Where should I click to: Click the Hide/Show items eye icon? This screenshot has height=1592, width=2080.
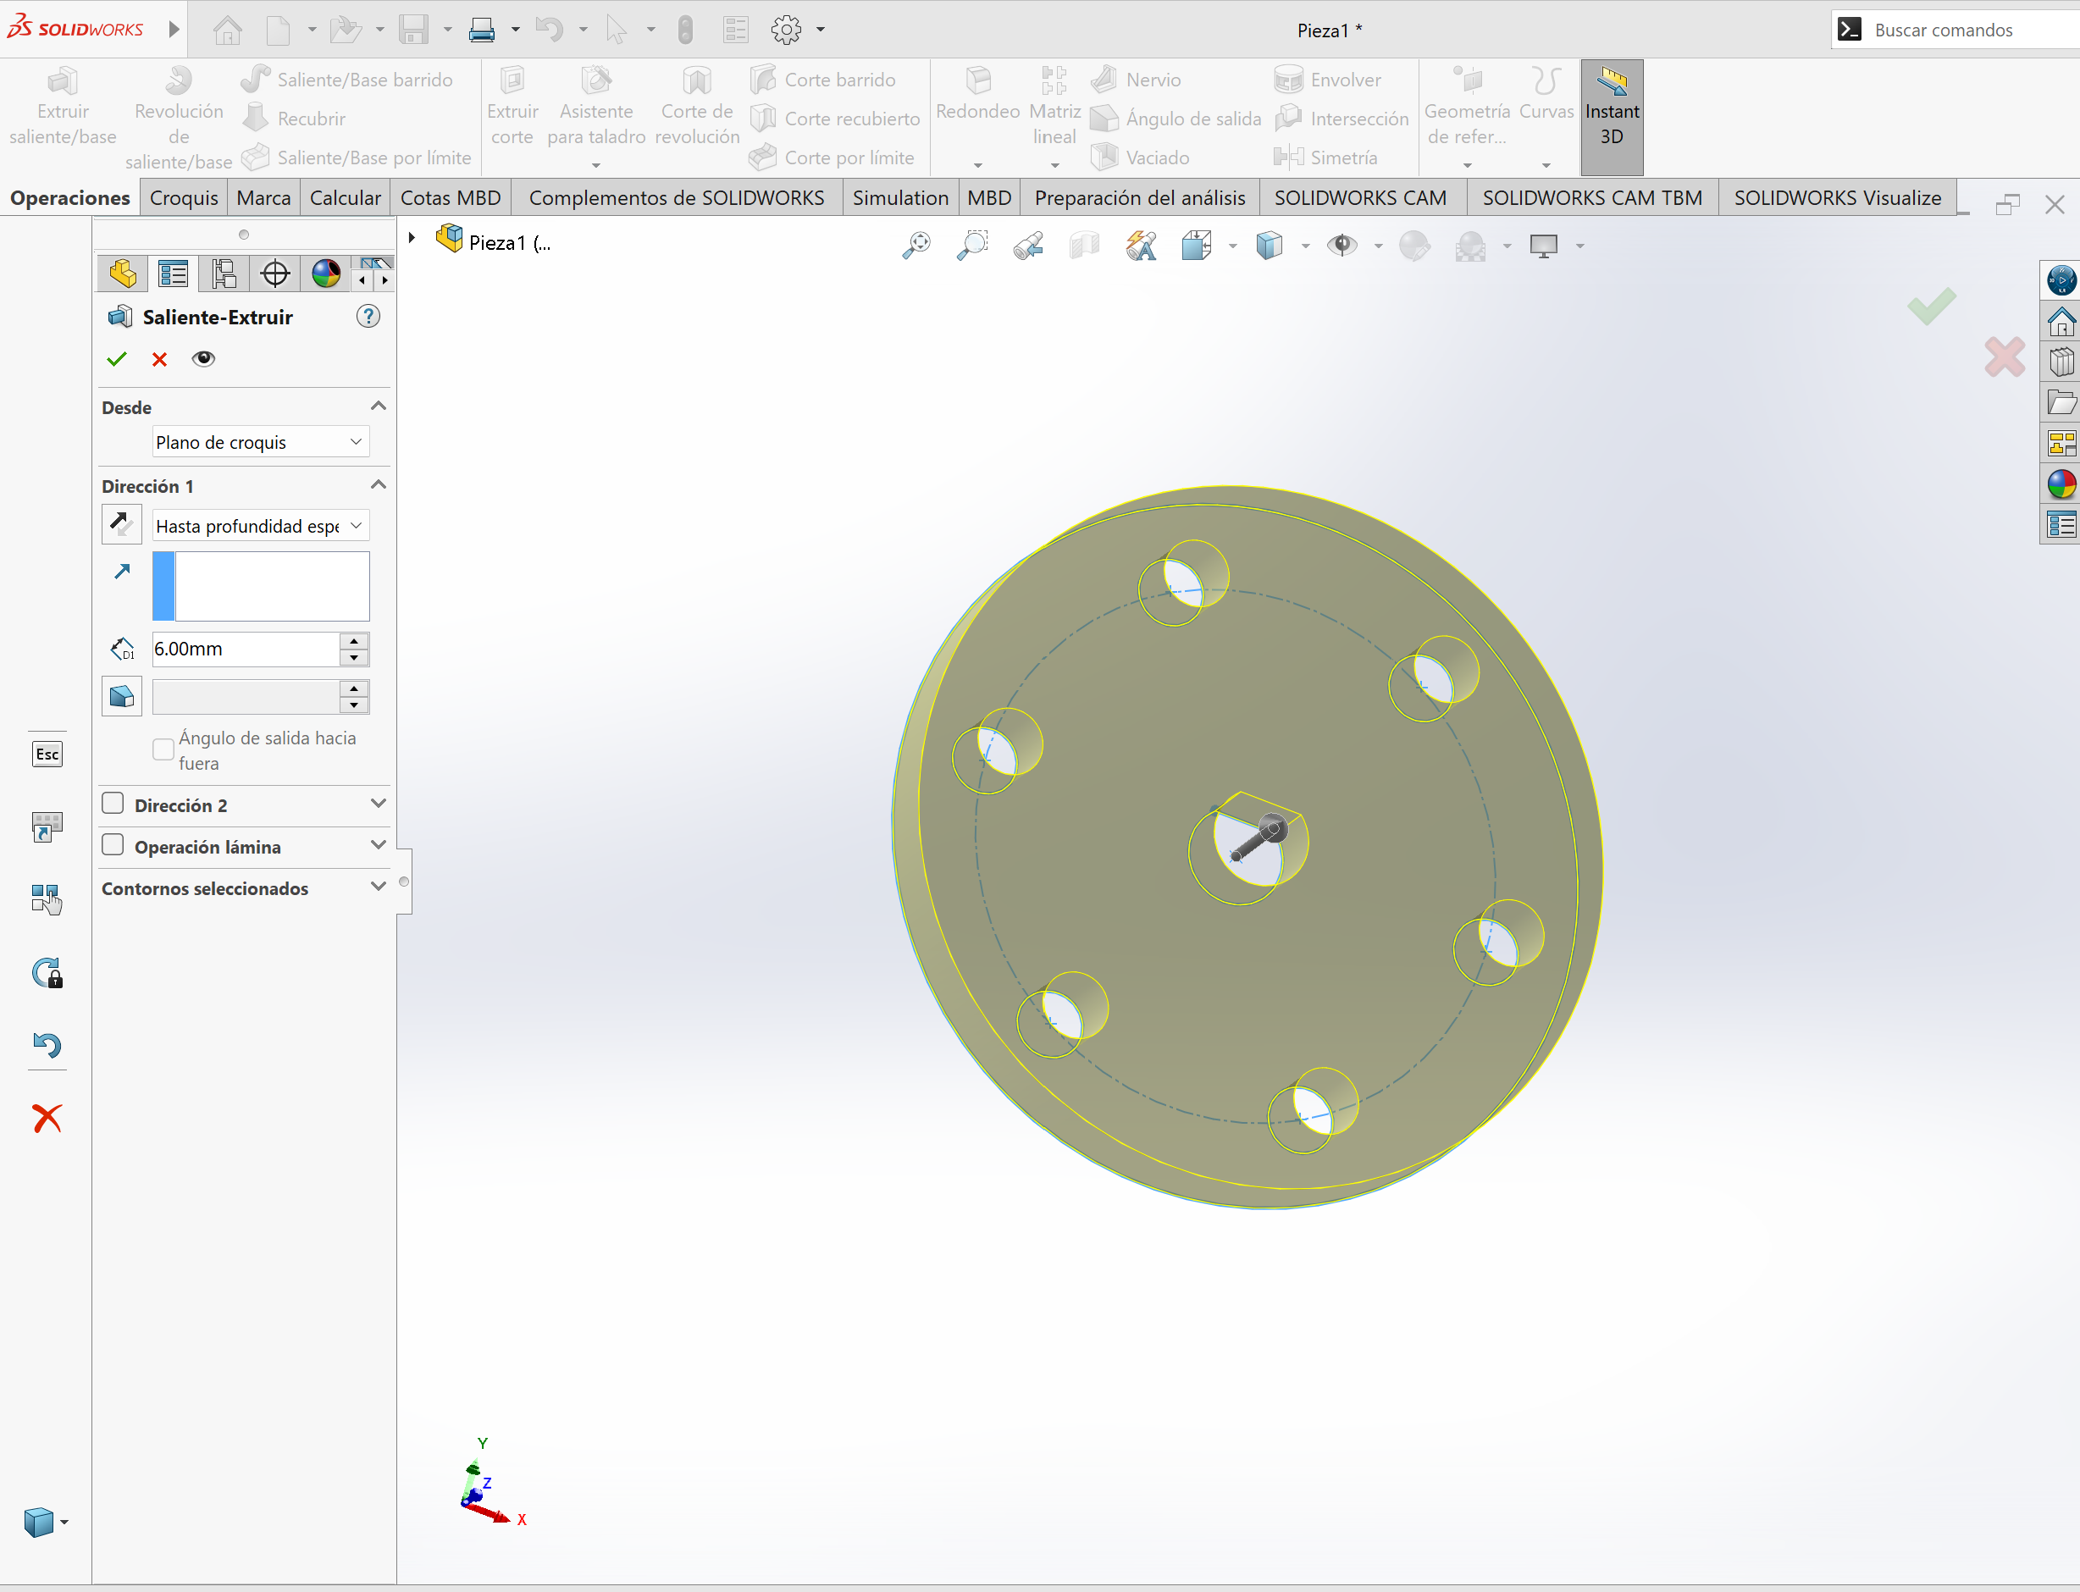(x=1341, y=246)
